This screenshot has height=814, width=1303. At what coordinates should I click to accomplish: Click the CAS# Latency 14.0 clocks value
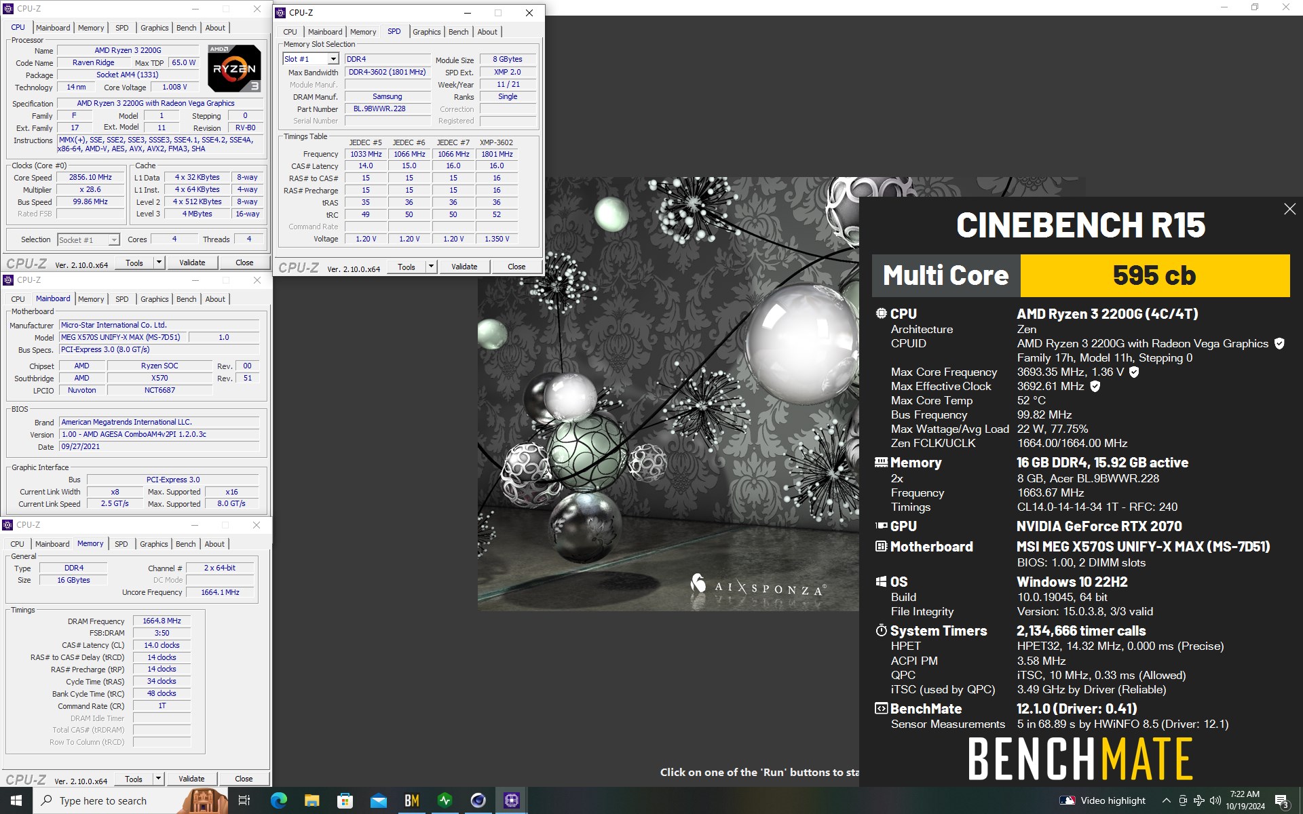tap(162, 645)
